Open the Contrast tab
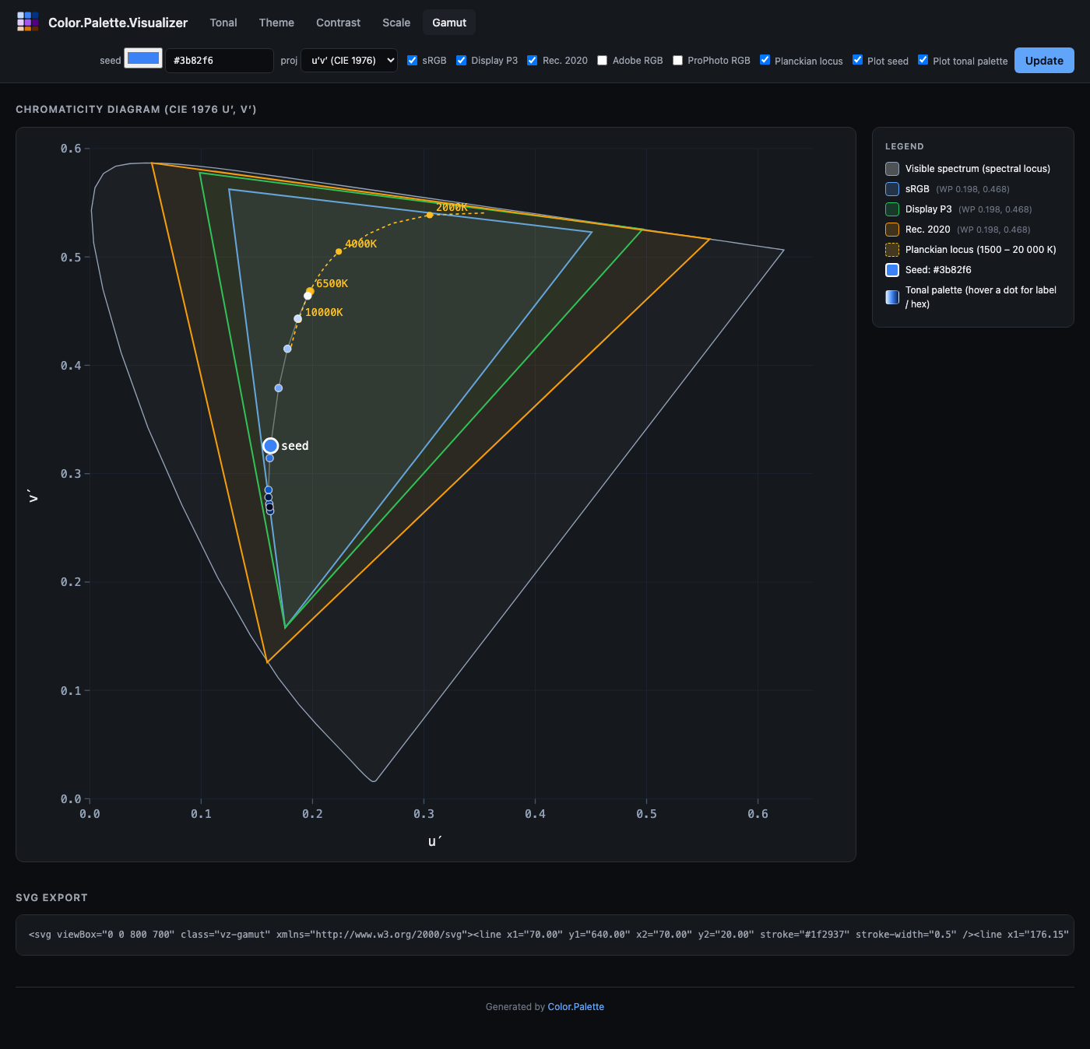Image resolution: width=1090 pixels, height=1049 pixels. coord(338,23)
